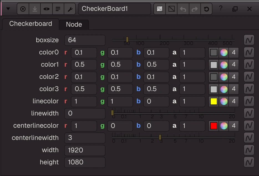Image resolution: width=259 pixels, height=176 pixels.
Task: Click the color0 blue value field
Action: click(x=156, y=52)
